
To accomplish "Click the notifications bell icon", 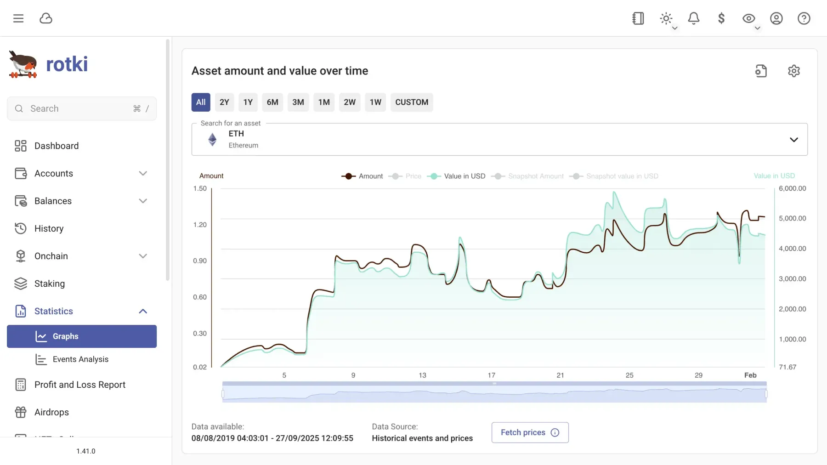I will (693, 18).
